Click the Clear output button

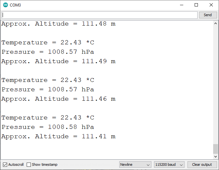click(x=202, y=164)
